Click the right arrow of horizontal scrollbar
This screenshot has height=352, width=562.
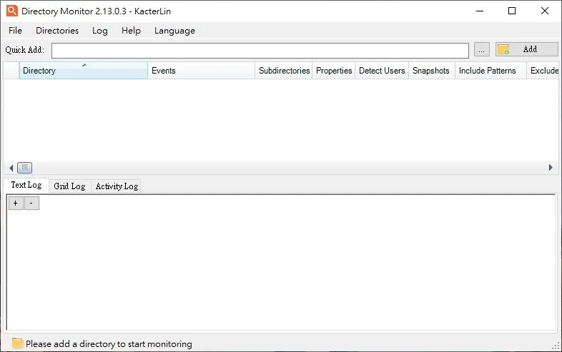pyautogui.click(x=551, y=168)
